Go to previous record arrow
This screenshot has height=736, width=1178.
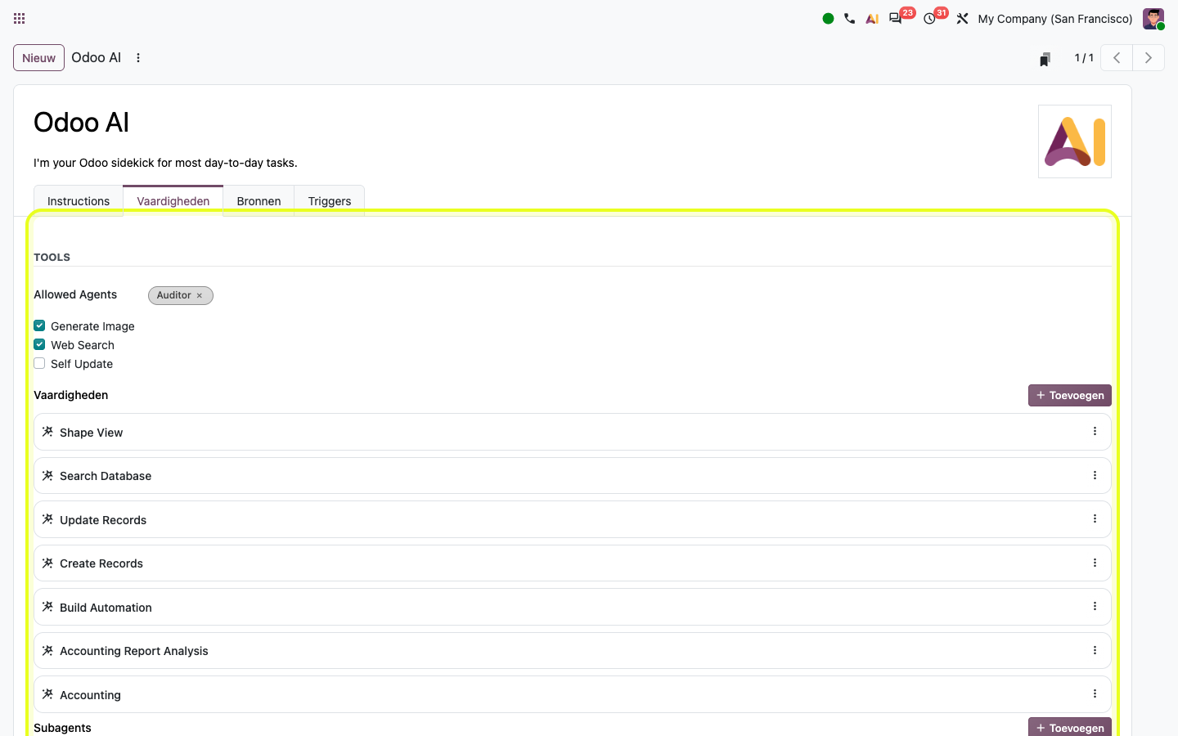point(1117,58)
